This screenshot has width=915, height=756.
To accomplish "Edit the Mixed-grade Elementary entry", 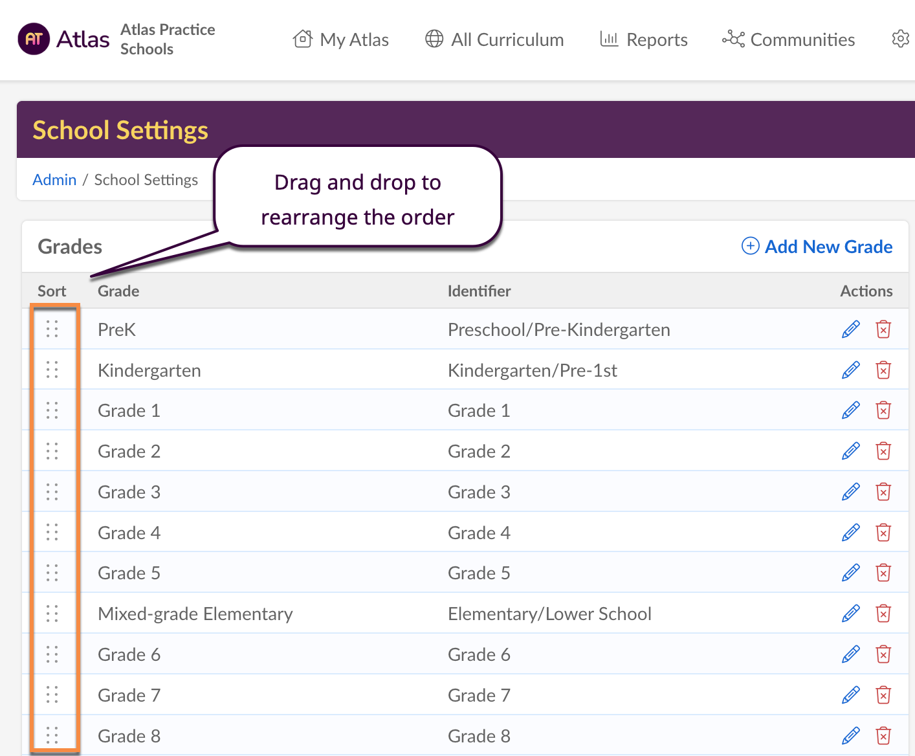I will tap(850, 614).
